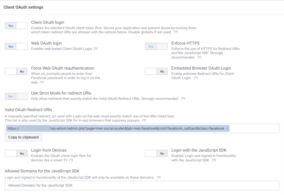The width and height of the screenshot is (284, 195).
Task: Enable Login with the JavaScript SDK
Action: [x=156, y=153]
